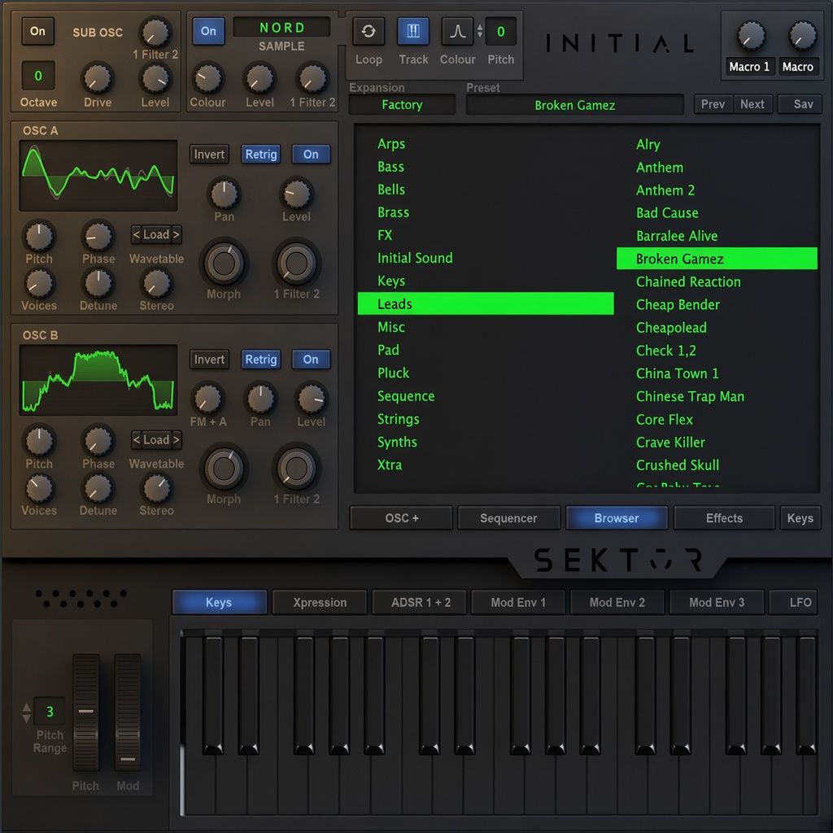Click the OSC B Detune knob
This screenshot has width=833, height=833.
click(x=98, y=489)
